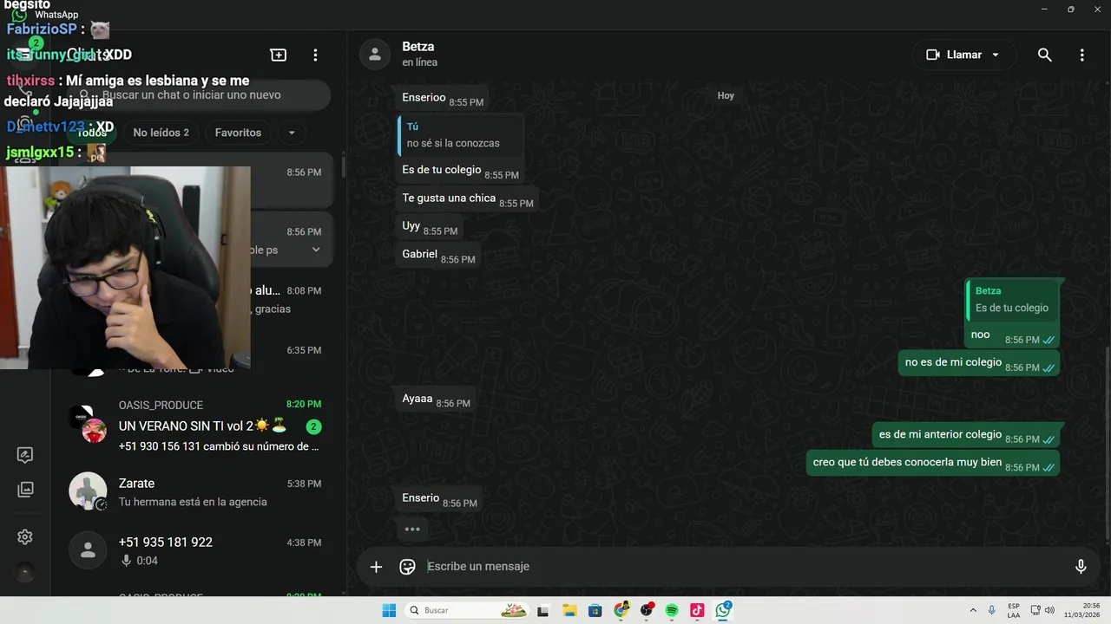Open OBS Studio from the taskbar

pos(646,610)
